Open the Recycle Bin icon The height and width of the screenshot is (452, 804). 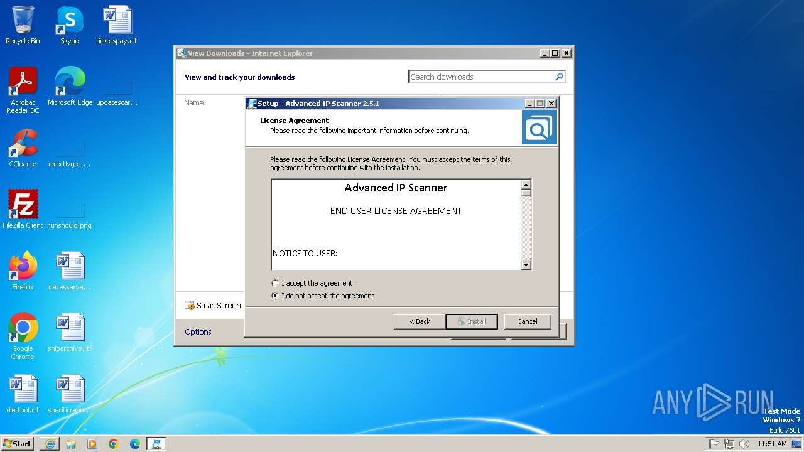pos(23,25)
